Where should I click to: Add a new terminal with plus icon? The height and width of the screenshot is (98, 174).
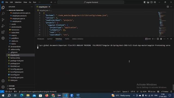pyautogui.click(x=153, y=39)
